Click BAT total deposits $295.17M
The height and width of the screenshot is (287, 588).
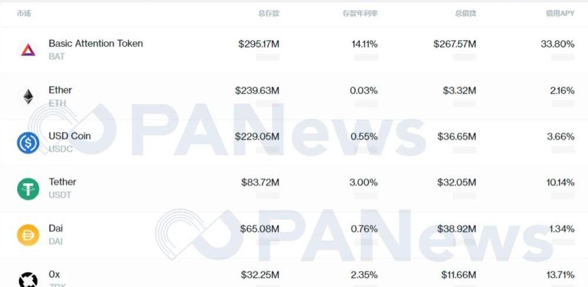coord(259,44)
